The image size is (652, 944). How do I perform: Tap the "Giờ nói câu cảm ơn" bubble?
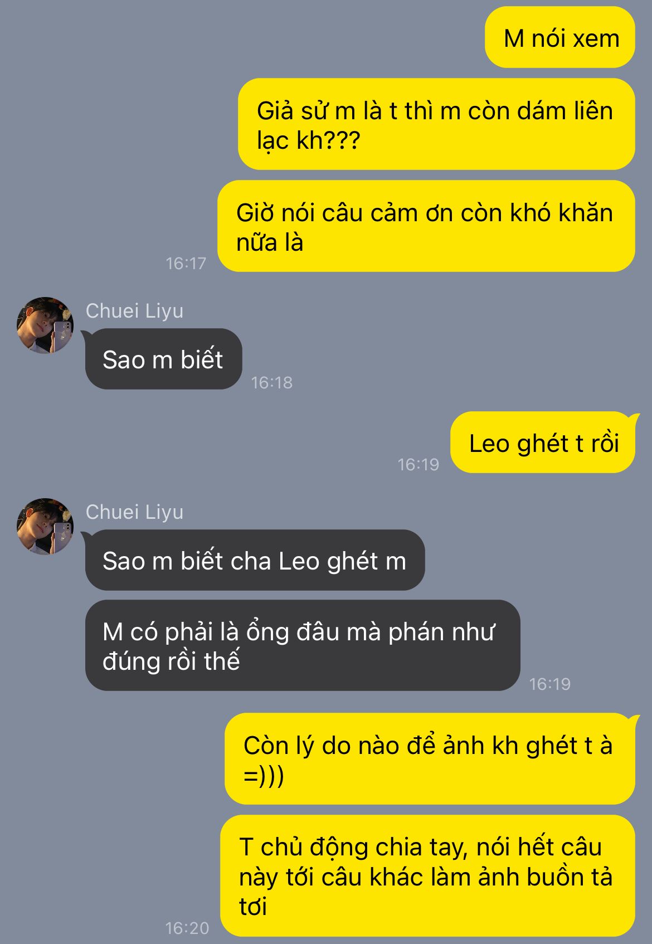(x=426, y=226)
